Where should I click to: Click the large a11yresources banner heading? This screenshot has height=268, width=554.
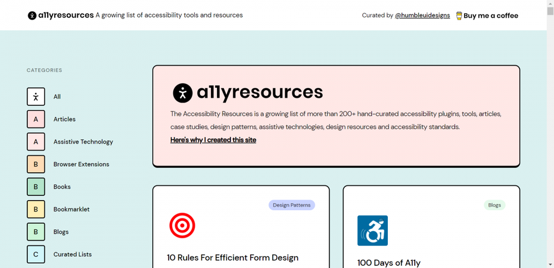tap(260, 92)
